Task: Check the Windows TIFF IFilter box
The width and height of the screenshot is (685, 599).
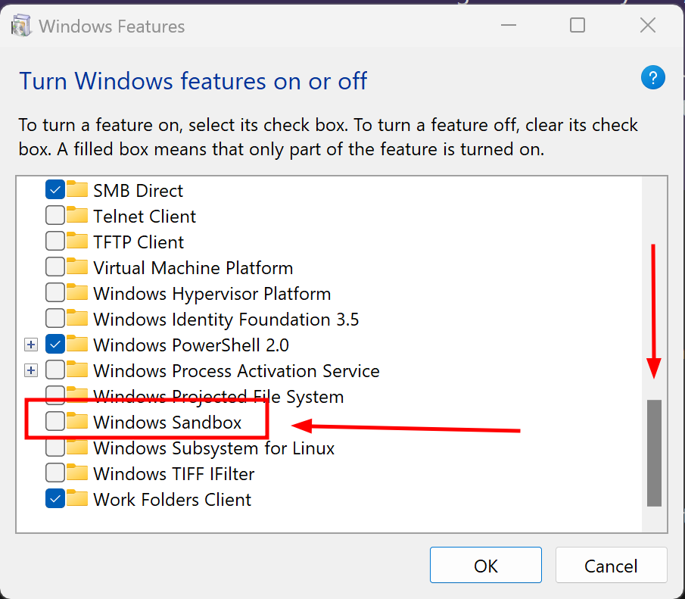Action: [55, 473]
